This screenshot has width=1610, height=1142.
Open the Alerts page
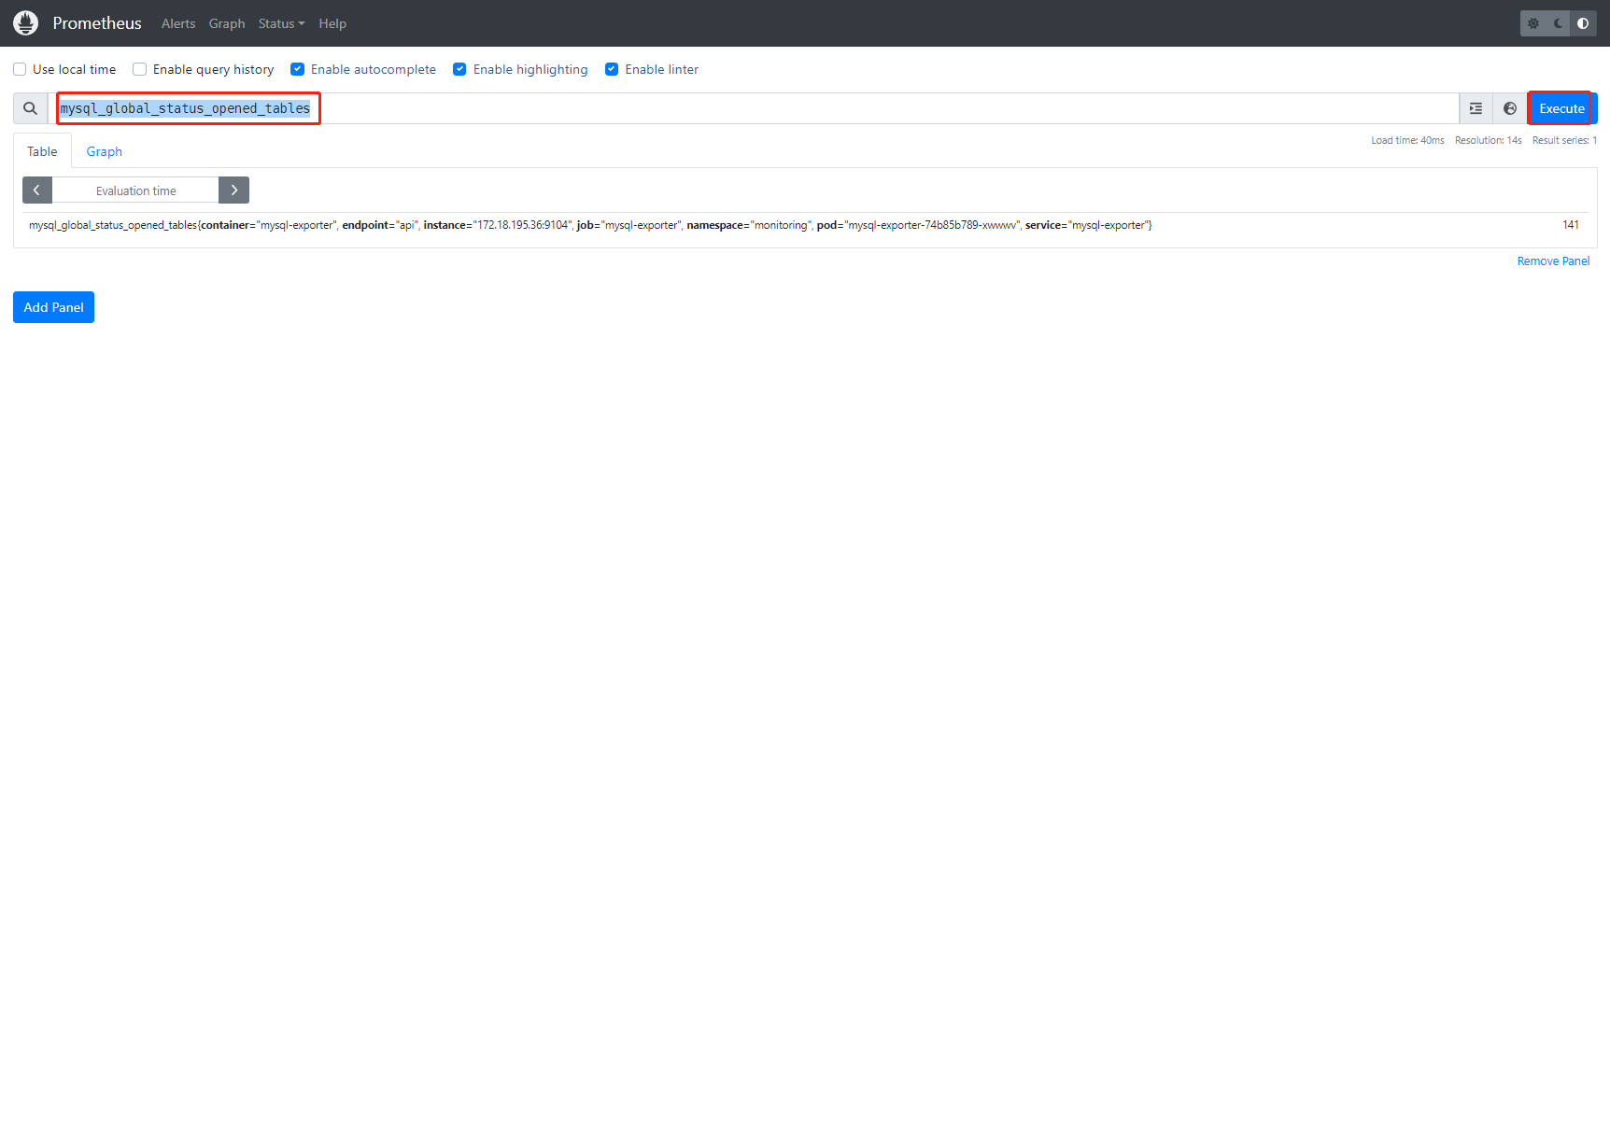pos(178,23)
